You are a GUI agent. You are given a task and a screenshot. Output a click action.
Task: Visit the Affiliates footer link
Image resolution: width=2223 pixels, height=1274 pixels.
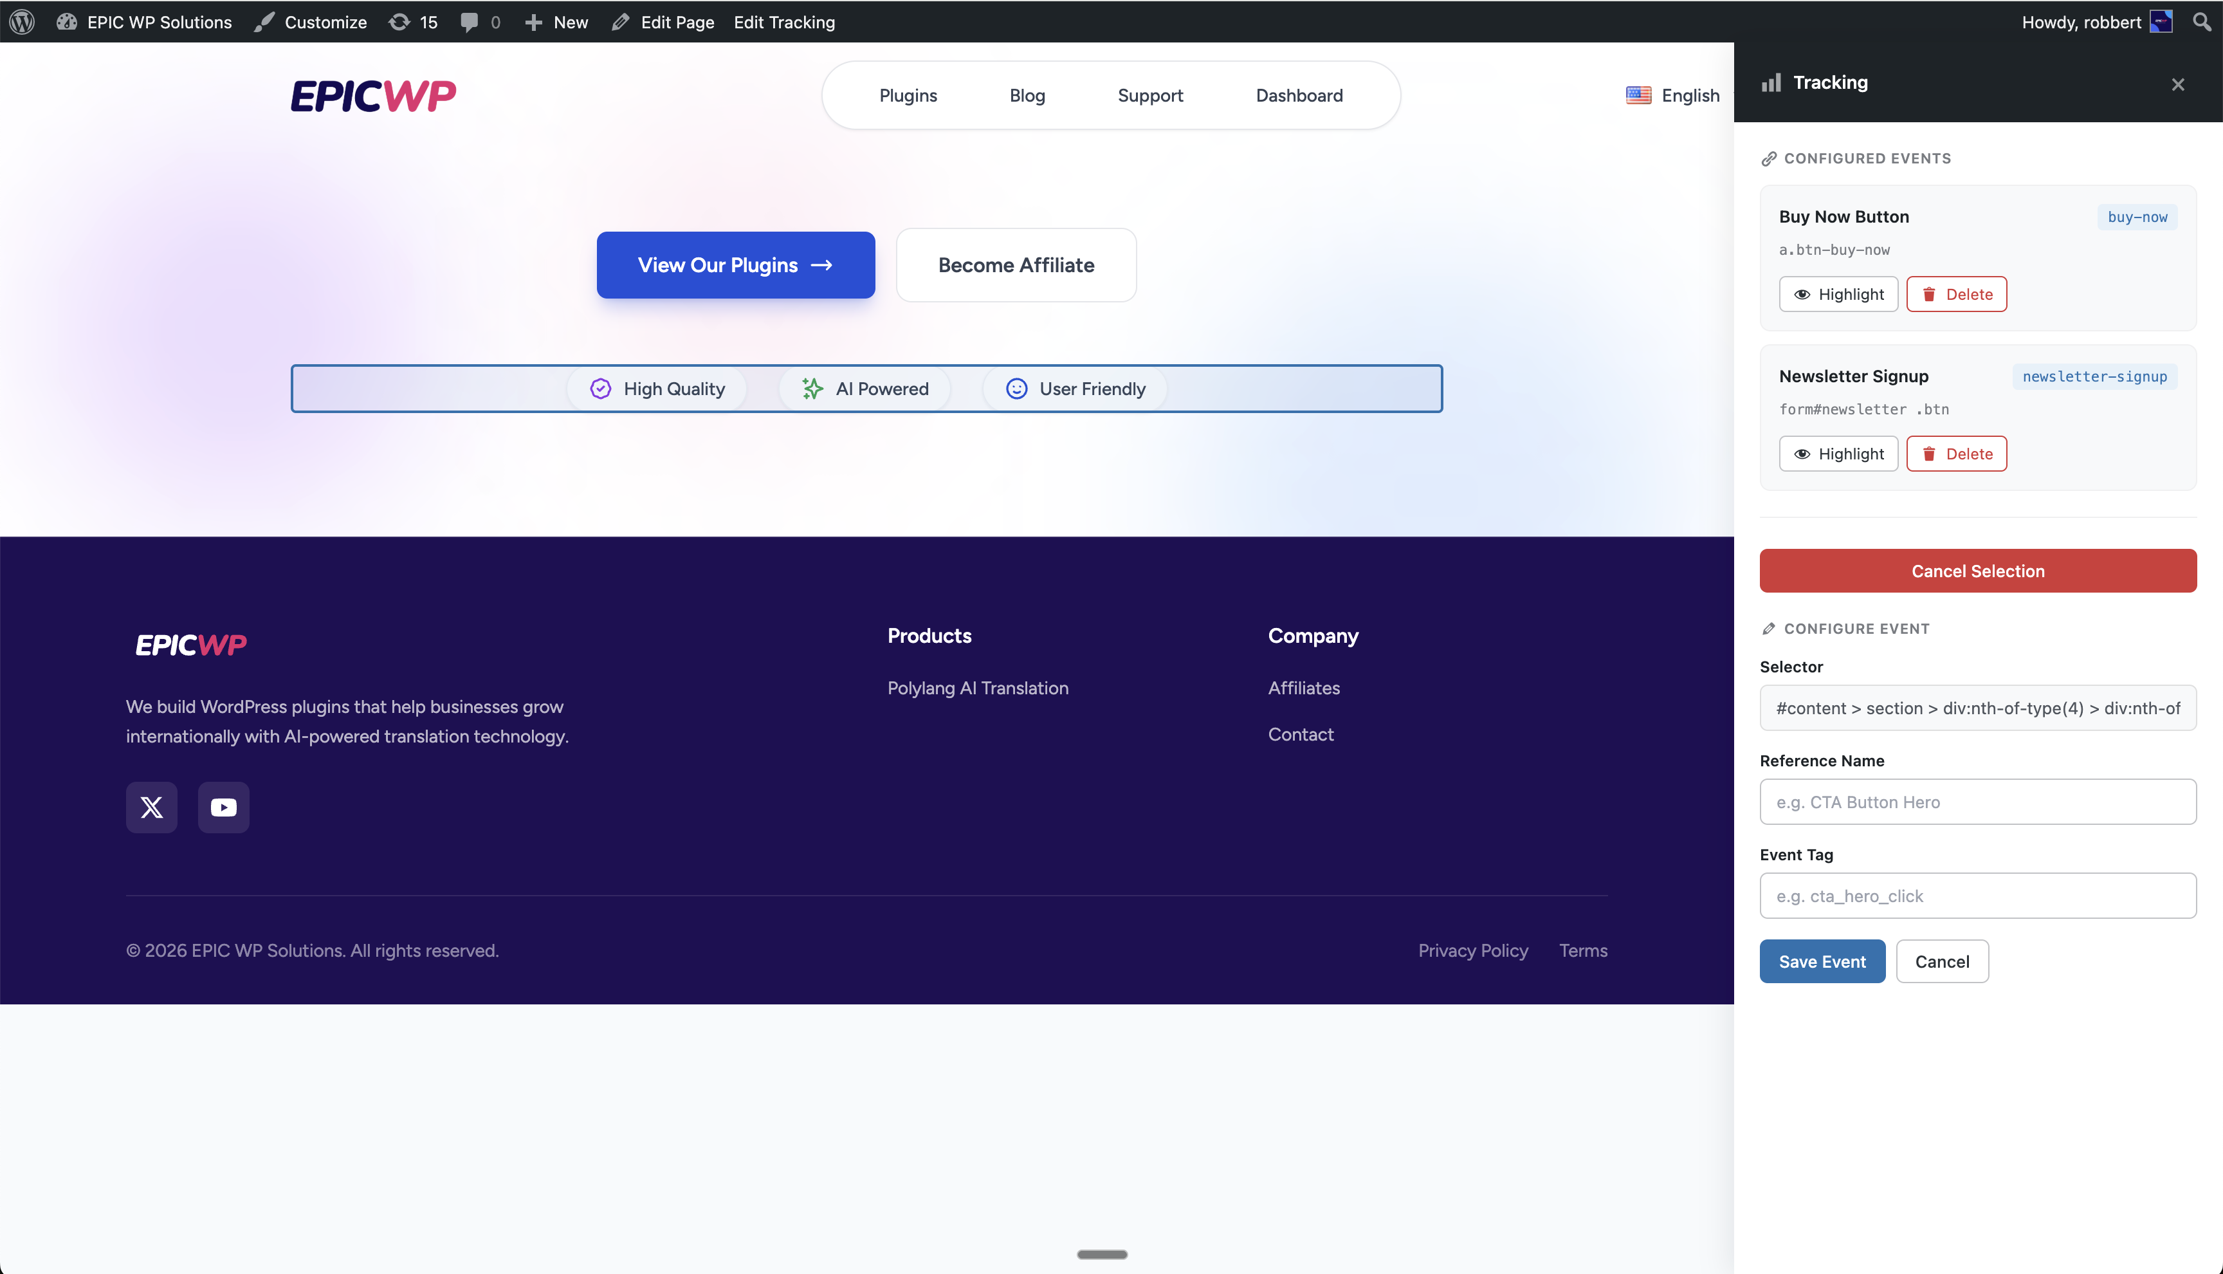[1304, 688]
